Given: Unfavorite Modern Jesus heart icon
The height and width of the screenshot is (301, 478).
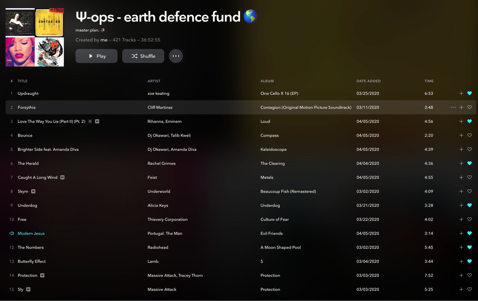Looking at the screenshot, I should 469,233.
